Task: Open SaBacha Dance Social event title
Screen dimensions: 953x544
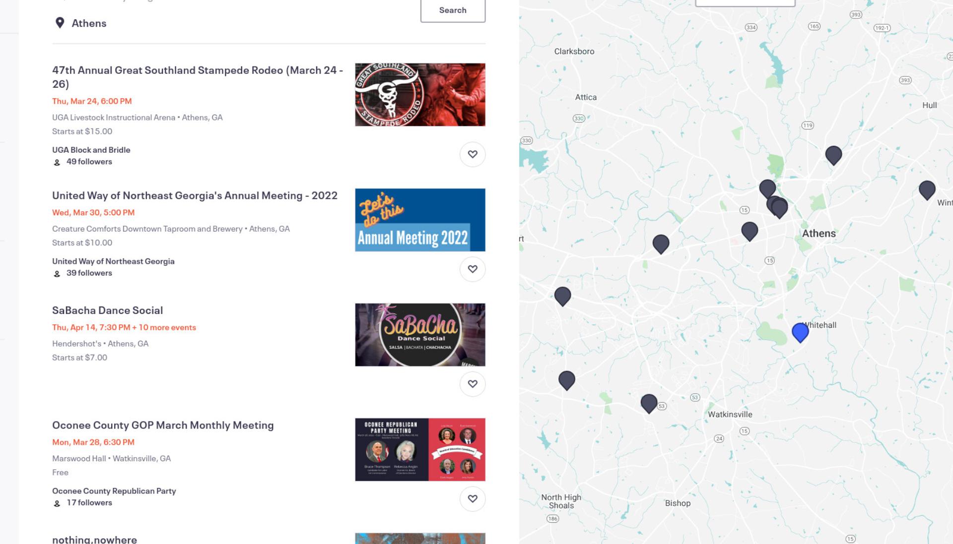Action: click(107, 310)
